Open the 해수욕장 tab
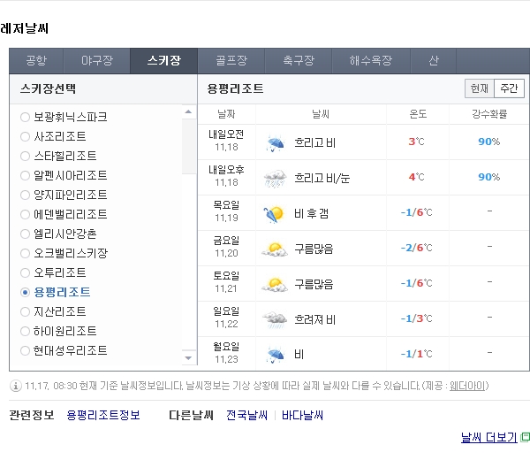 371,61
